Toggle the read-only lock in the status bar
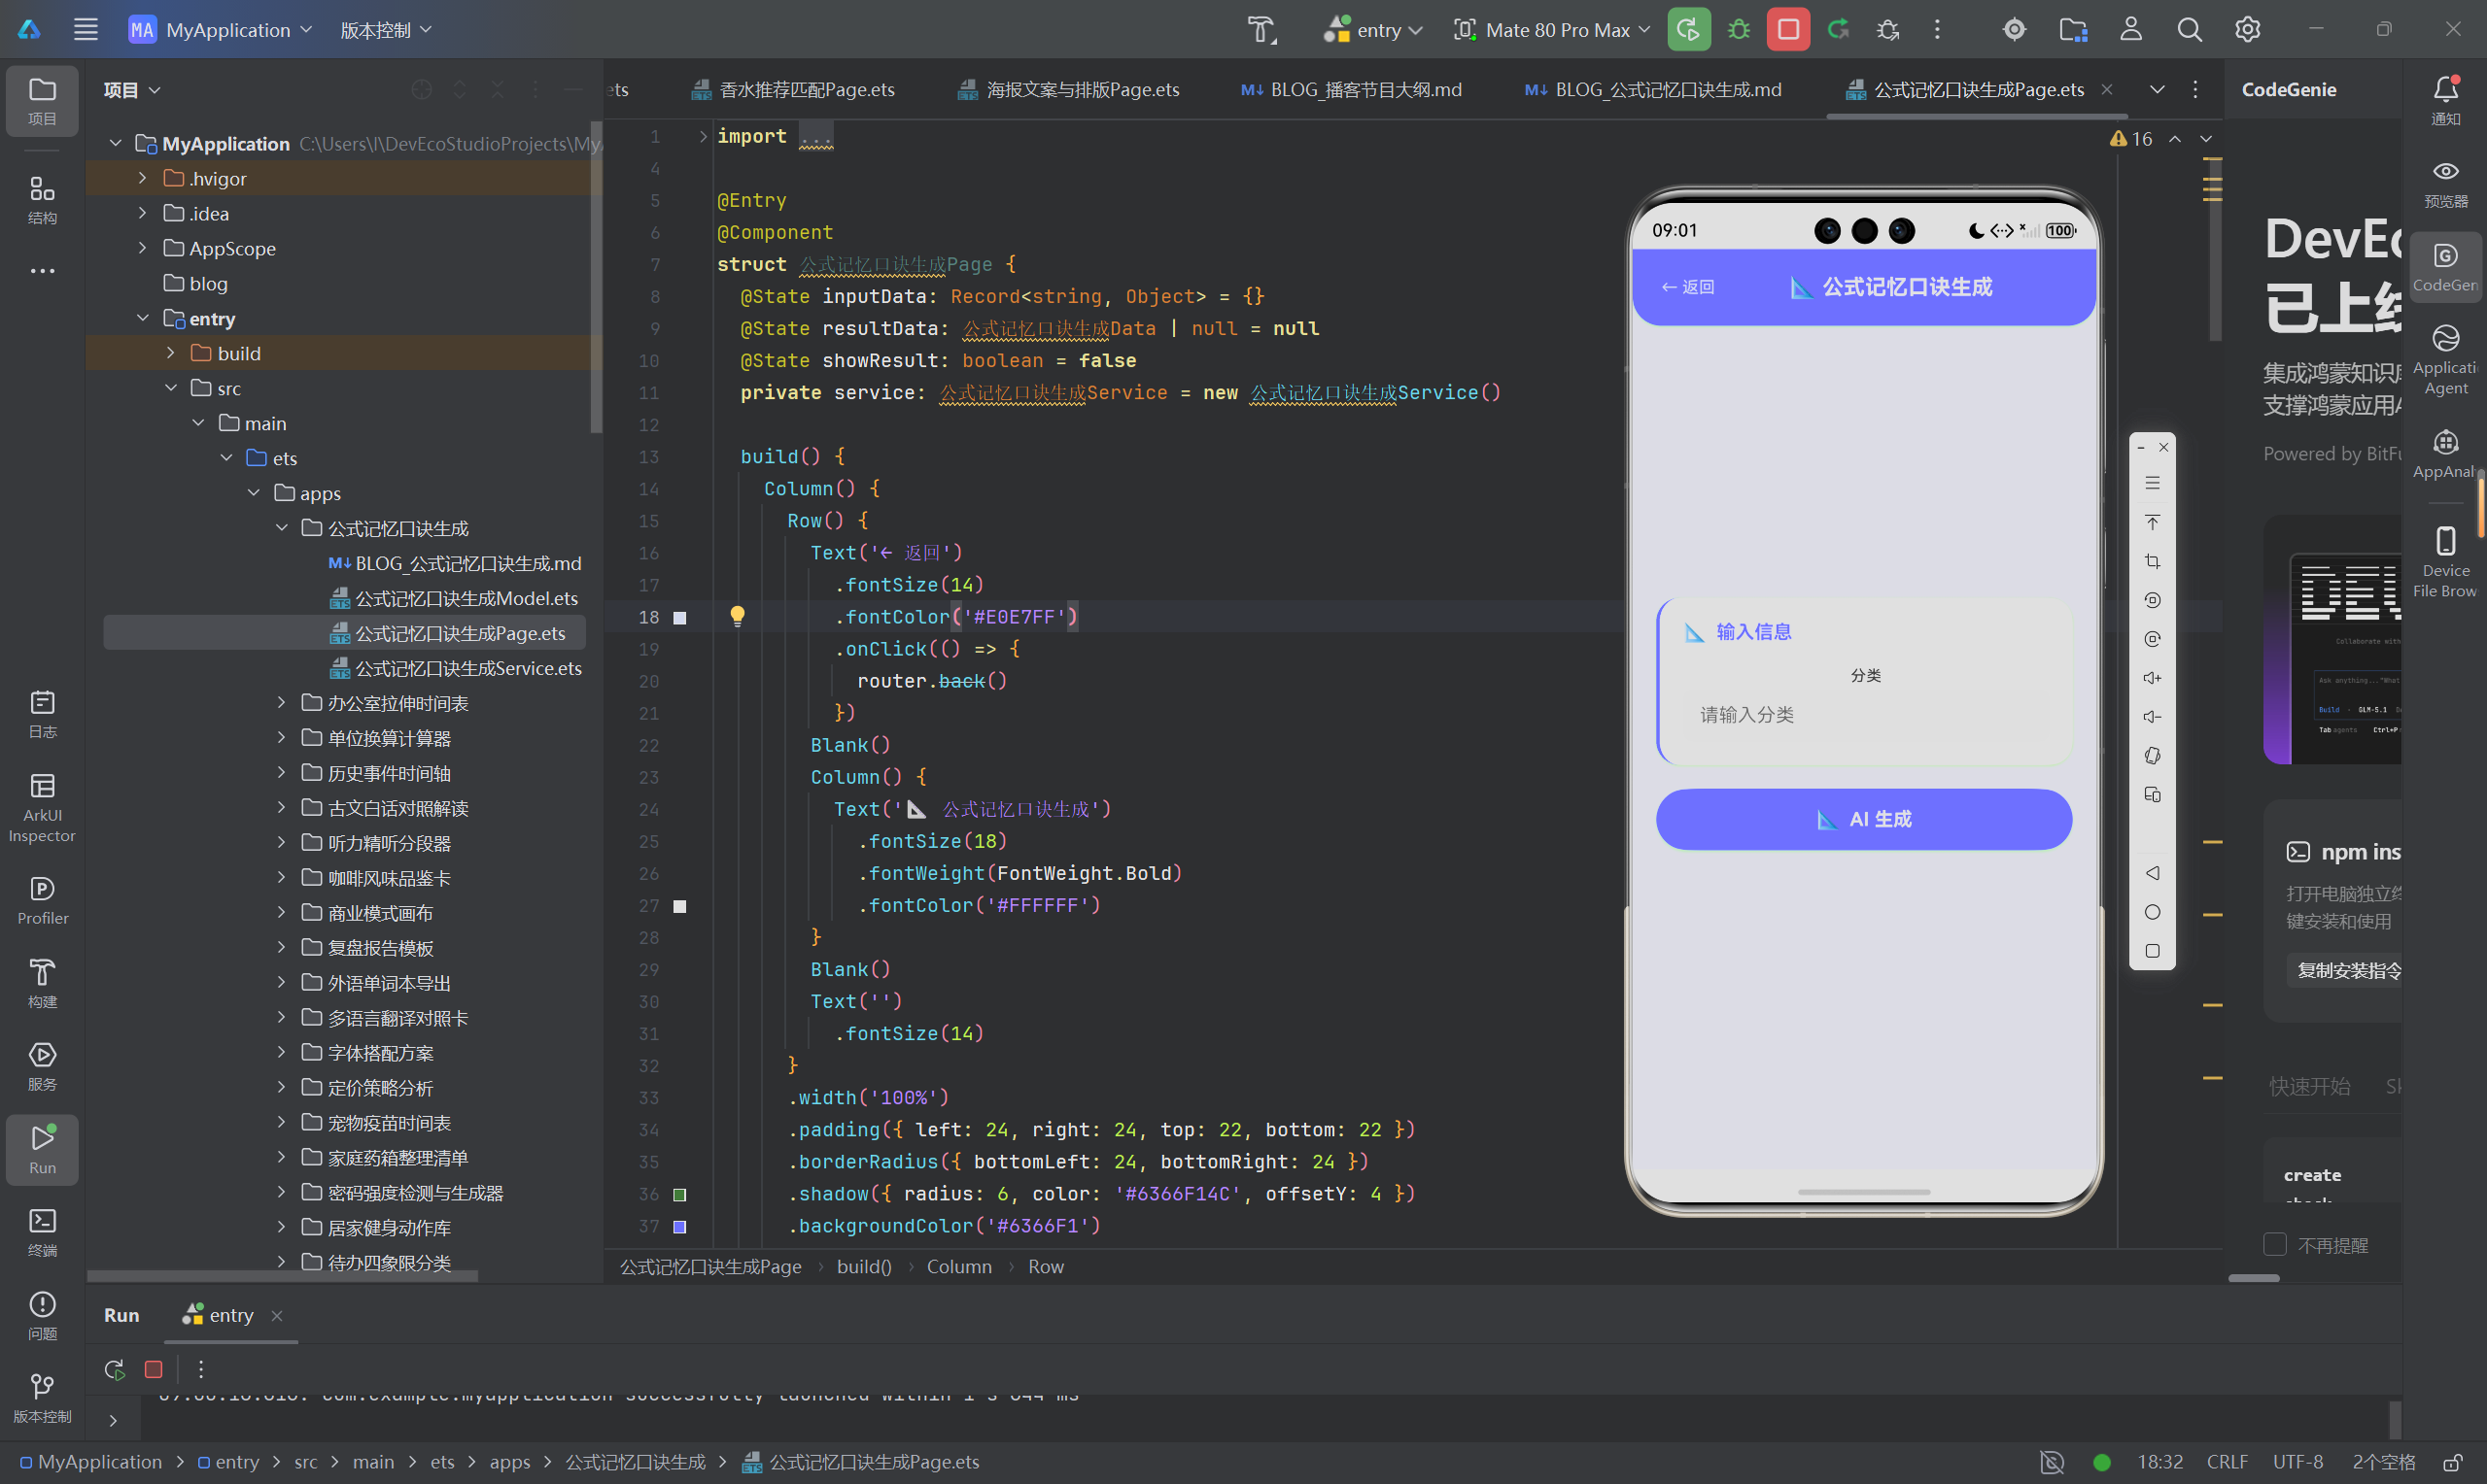This screenshot has height=1484, width=2487. 2451,1462
